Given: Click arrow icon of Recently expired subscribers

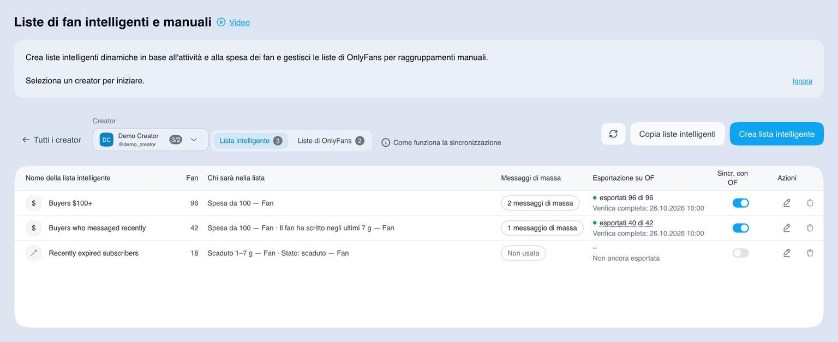Looking at the screenshot, I should click(34, 253).
